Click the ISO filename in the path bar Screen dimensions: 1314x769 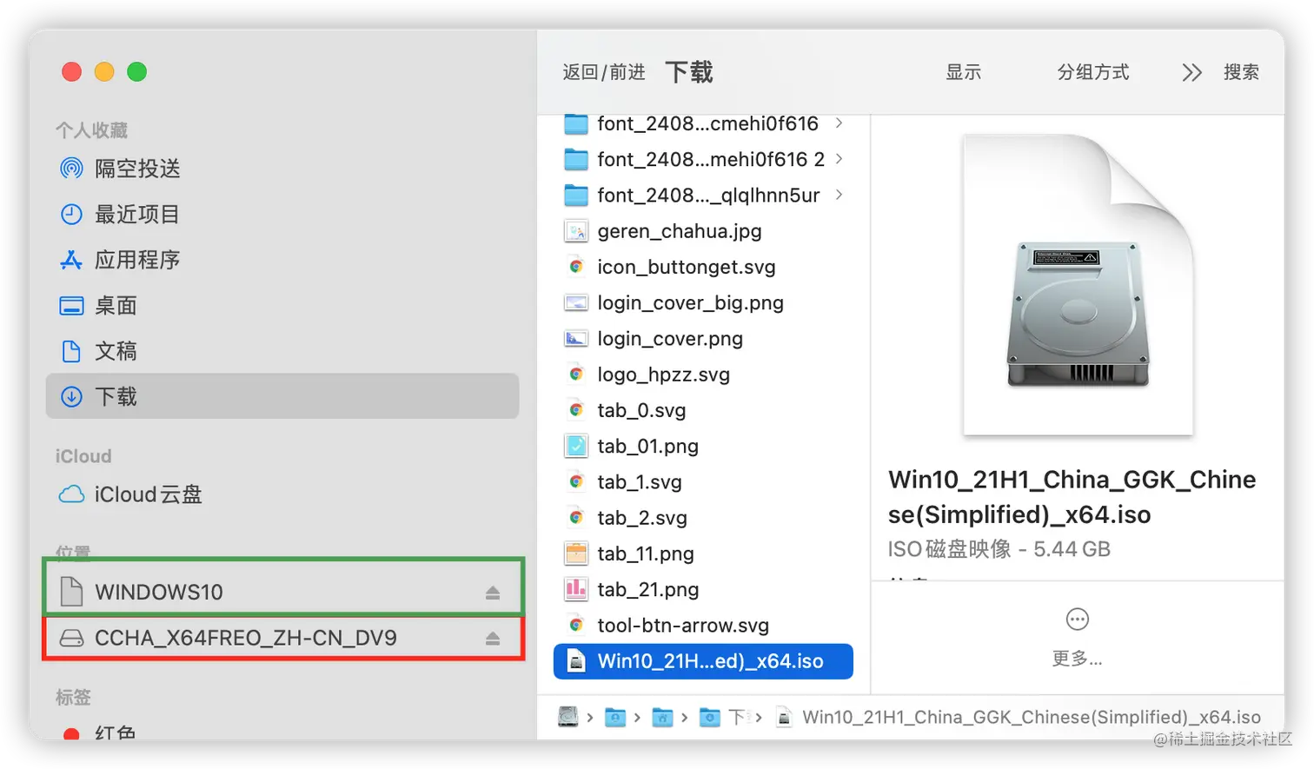[x=1031, y=717]
